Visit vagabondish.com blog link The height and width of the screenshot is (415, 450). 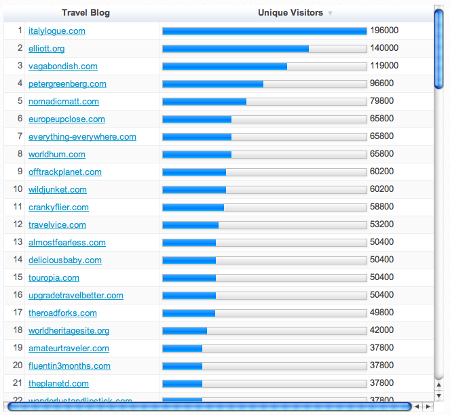click(x=63, y=66)
